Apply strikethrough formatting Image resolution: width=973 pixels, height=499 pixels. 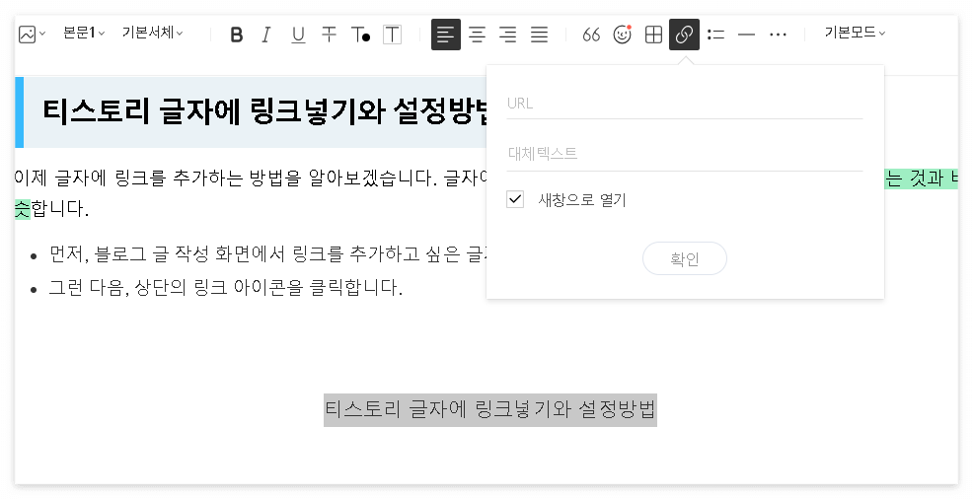(329, 35)
